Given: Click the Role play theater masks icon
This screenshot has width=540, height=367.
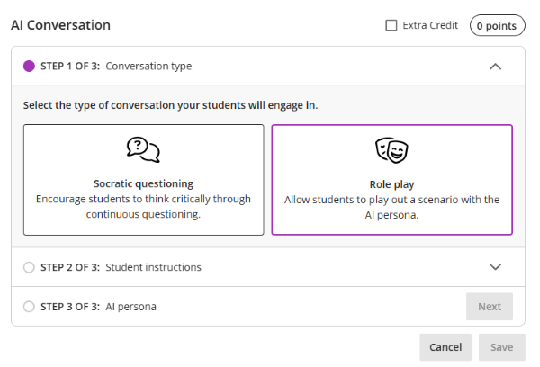Looking at the screenshot, I should tap(391, 149).
